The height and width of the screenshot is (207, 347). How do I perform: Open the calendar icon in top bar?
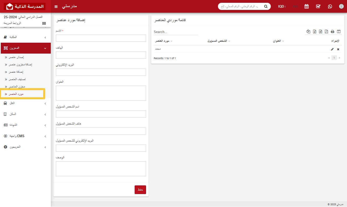click(306, 6)
